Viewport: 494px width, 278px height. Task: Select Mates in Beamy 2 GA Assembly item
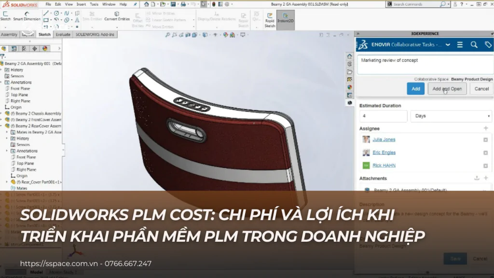[36, 132]
